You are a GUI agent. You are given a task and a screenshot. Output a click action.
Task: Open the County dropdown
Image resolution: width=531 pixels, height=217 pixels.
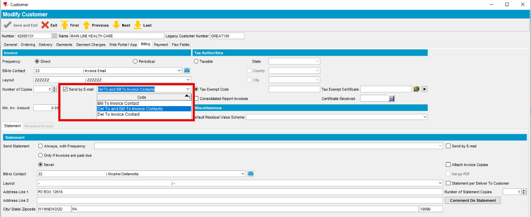click(x=317, y=70)
